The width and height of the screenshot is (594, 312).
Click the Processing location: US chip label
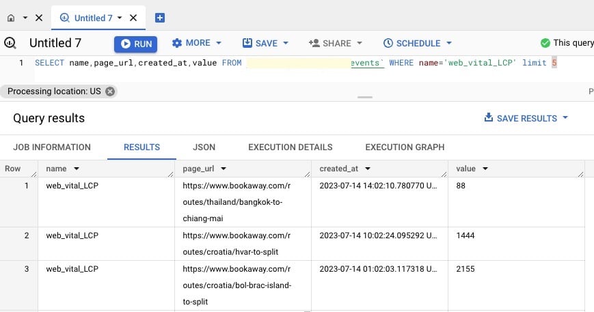[54, 91]
